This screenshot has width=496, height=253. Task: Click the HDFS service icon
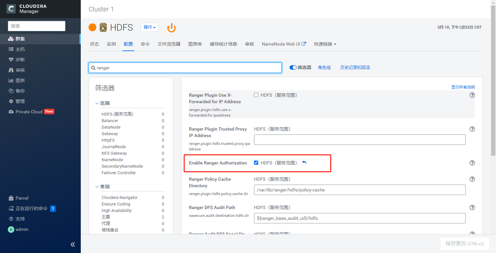point(103,27)
